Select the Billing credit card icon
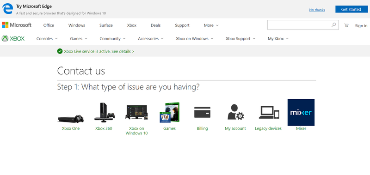 click(x=202, y=112)
